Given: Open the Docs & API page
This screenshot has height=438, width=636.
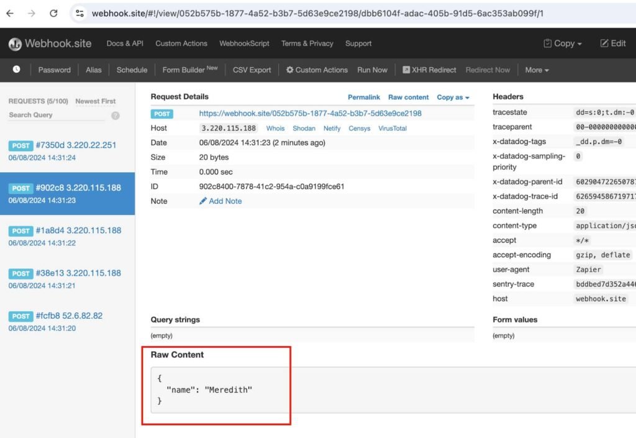Looking at the screenshot, I should tap(124, 43).
